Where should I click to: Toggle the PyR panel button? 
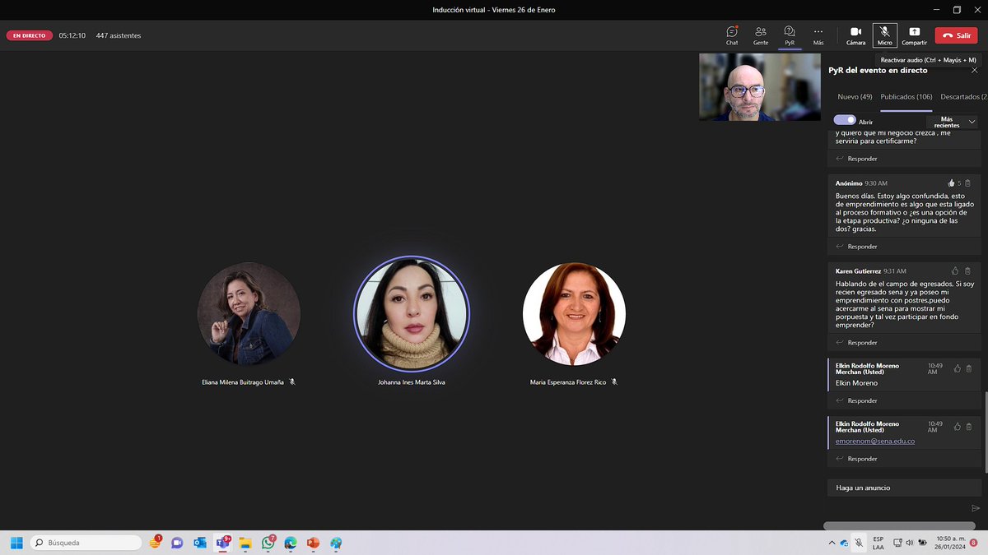(x=790, y=35)
